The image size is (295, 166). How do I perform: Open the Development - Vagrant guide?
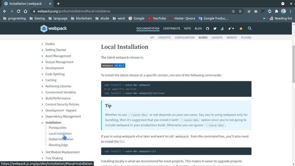(x=61, y=110)
